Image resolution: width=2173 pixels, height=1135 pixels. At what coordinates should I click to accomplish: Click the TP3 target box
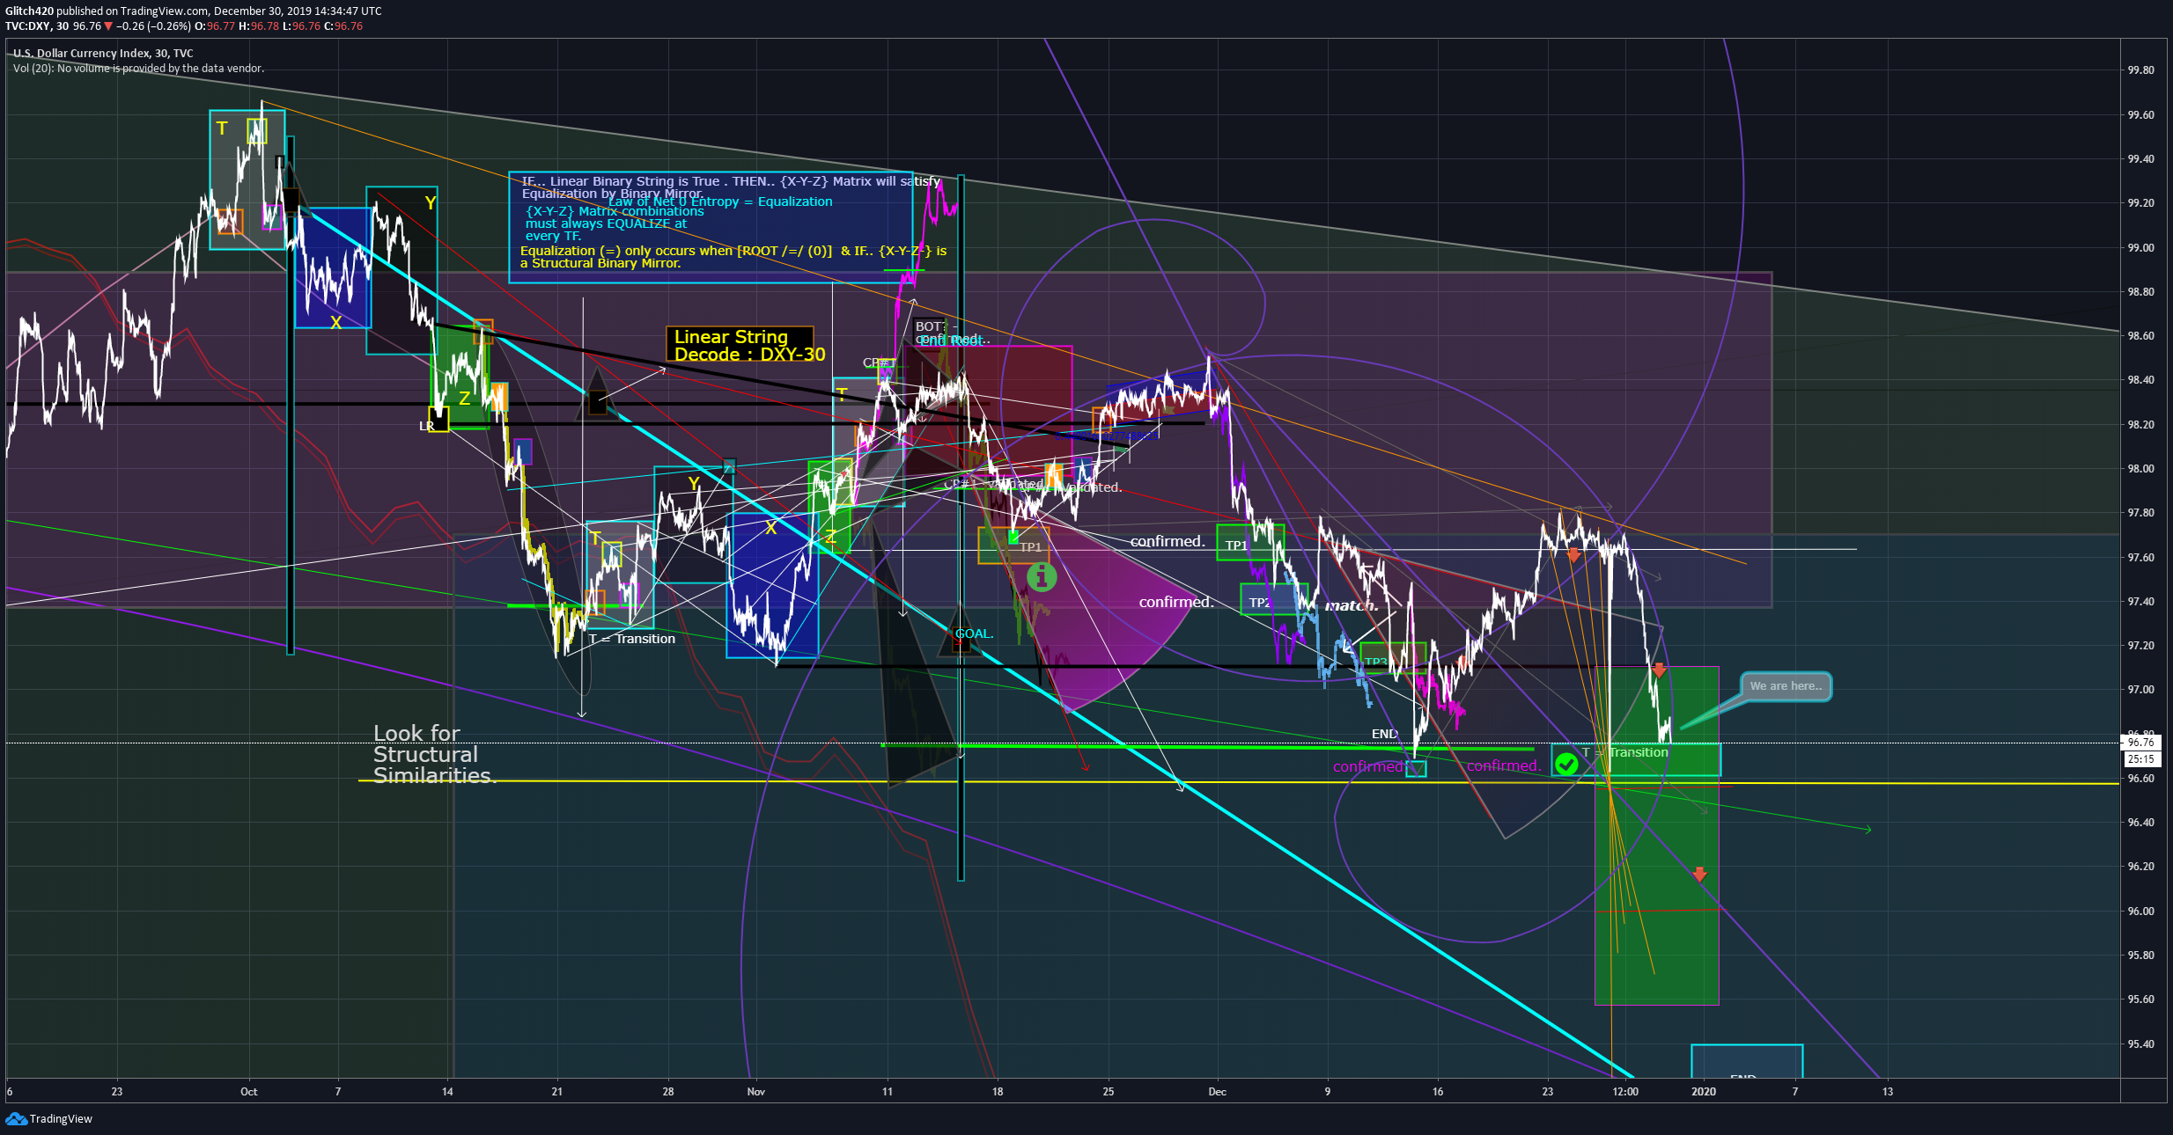pyautogui.click(x=1391, y=657)
